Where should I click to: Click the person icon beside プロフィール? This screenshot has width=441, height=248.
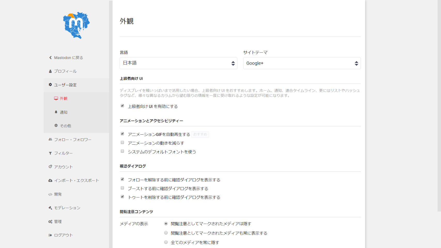(x=50, y=71)
